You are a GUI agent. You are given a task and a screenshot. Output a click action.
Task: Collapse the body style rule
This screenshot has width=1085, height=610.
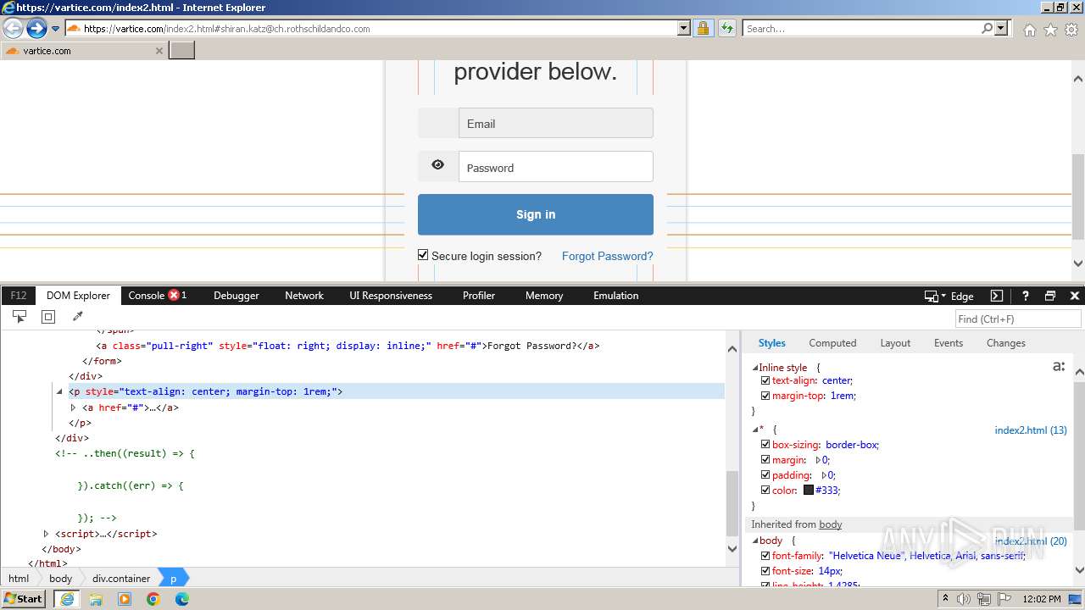pos(755,541)
